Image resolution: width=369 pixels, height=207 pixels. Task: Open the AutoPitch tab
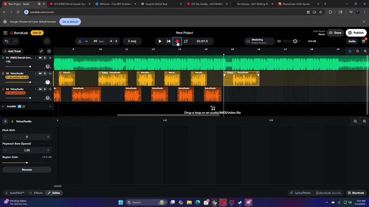point(15,193)
